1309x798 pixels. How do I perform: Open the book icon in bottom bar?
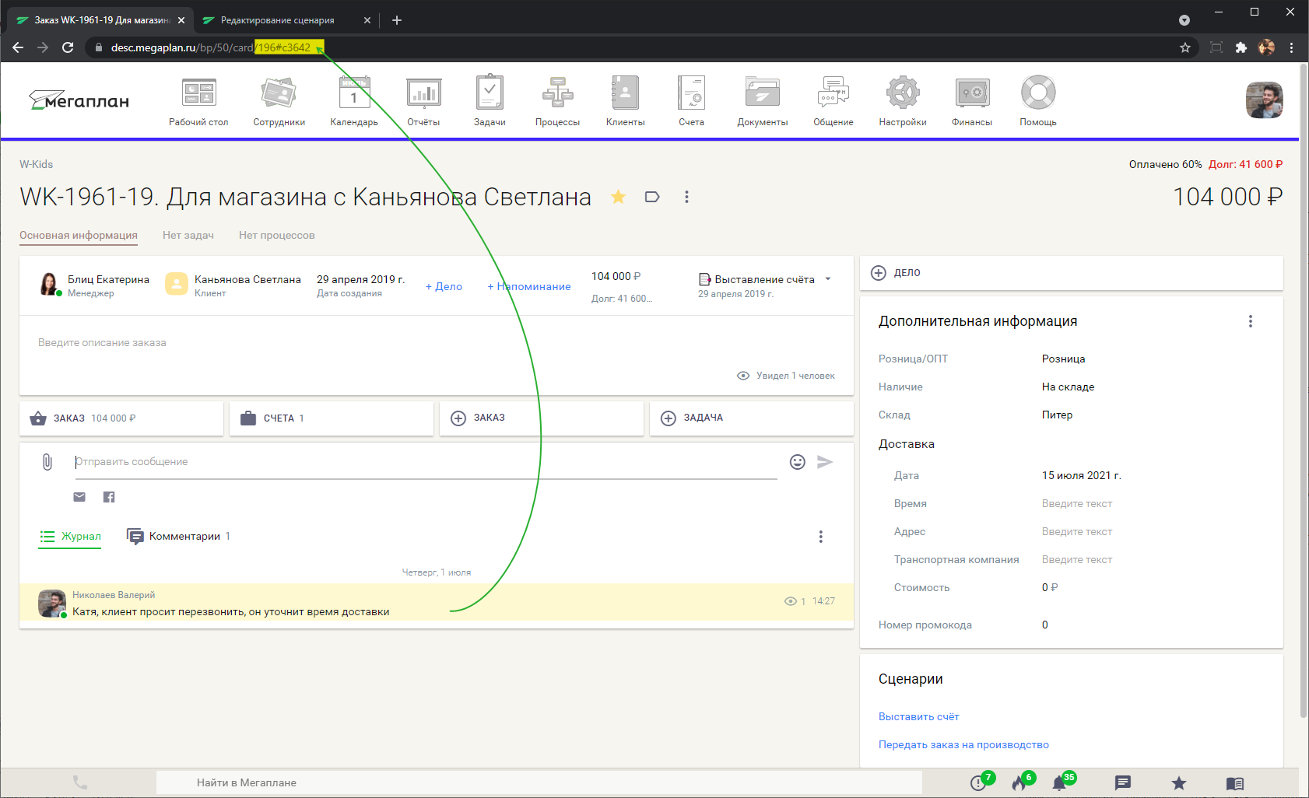[x=1235, y=783]
